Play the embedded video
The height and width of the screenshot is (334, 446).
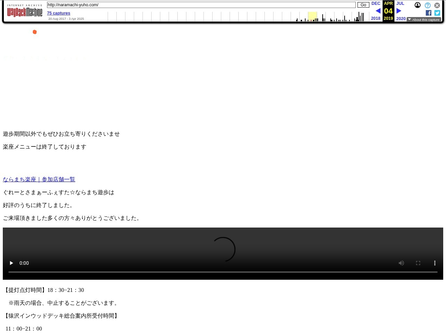click(x=11, y=263)
